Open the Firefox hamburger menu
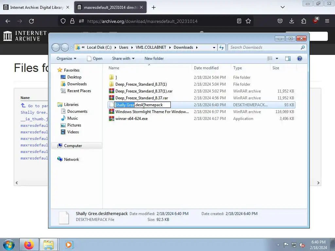335x251 pixels. click(327, 21)
